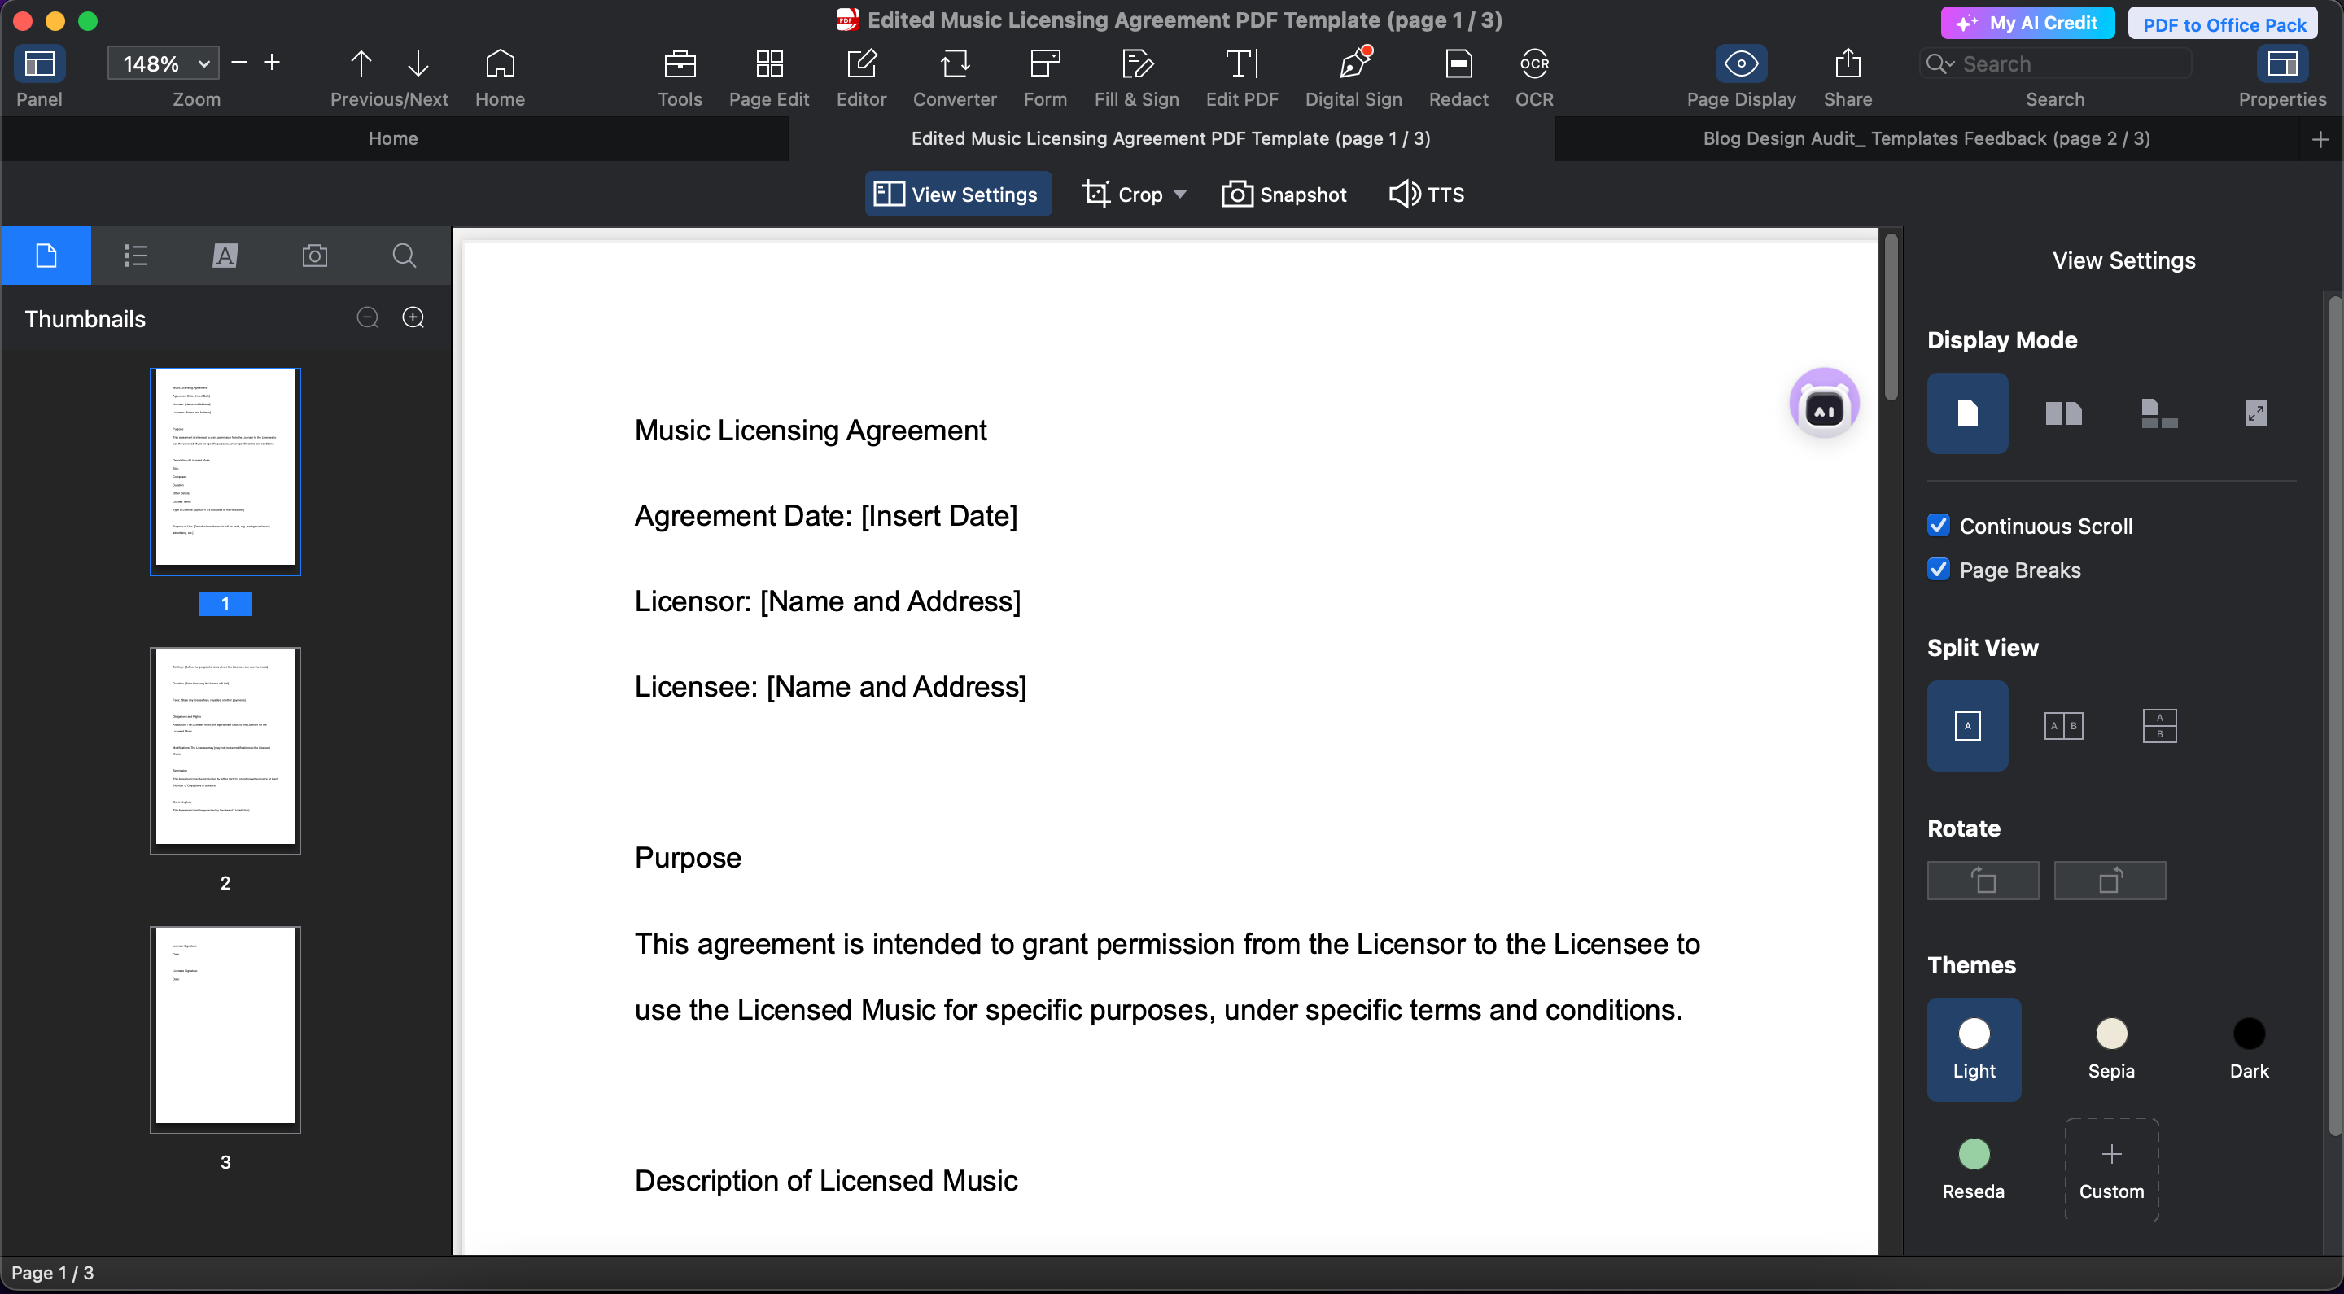Viewport: 2344px width, 1294px height.
Task: Select vertical A|B split view
Action: coord(2063,726)
